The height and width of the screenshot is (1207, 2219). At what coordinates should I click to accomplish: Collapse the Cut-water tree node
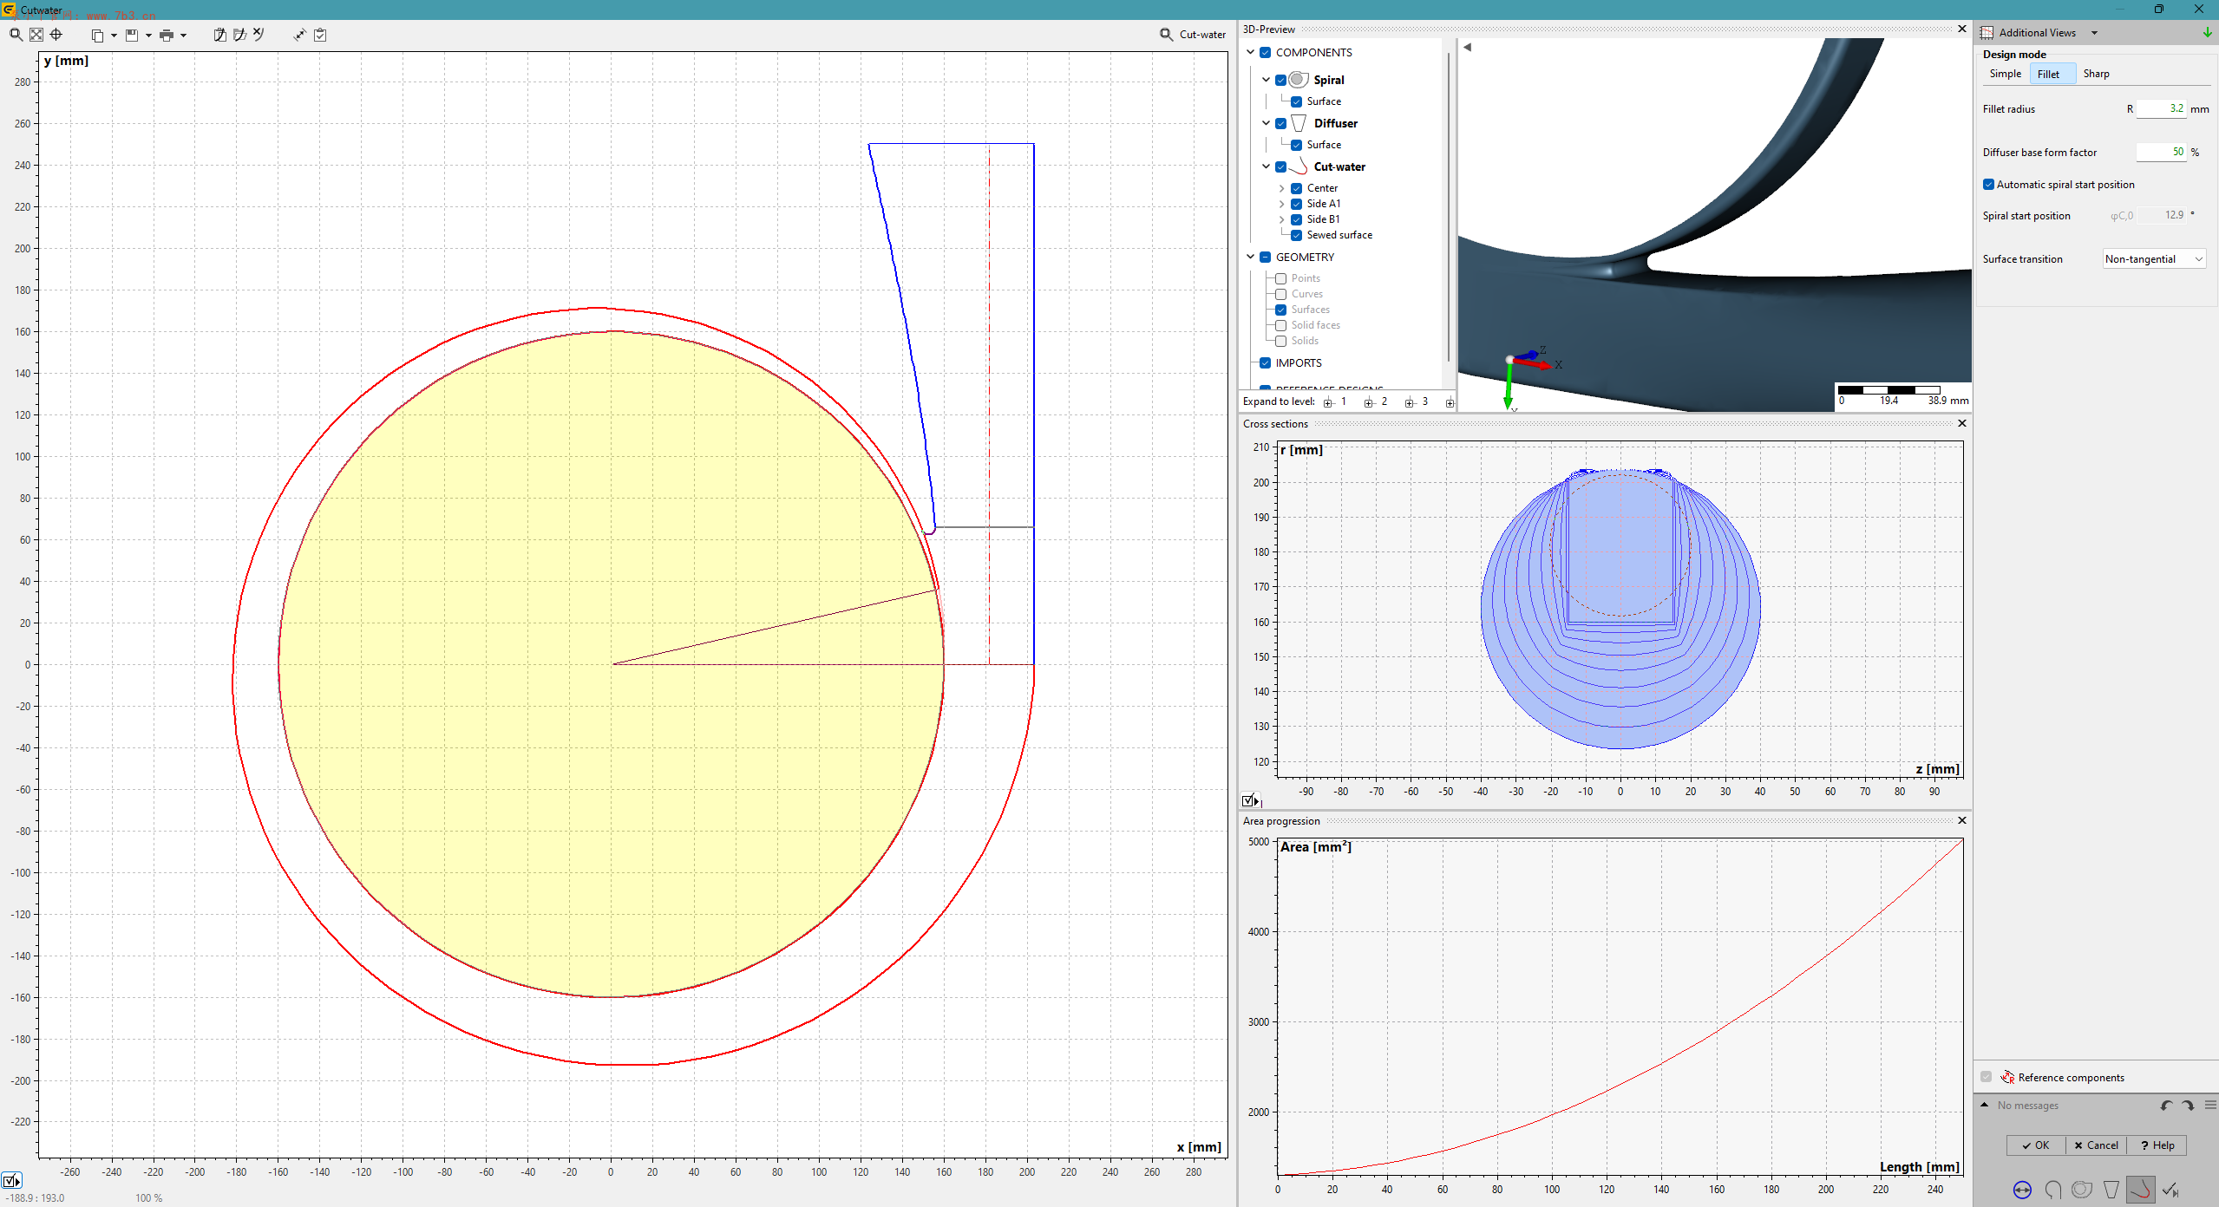coord(1266,166)
